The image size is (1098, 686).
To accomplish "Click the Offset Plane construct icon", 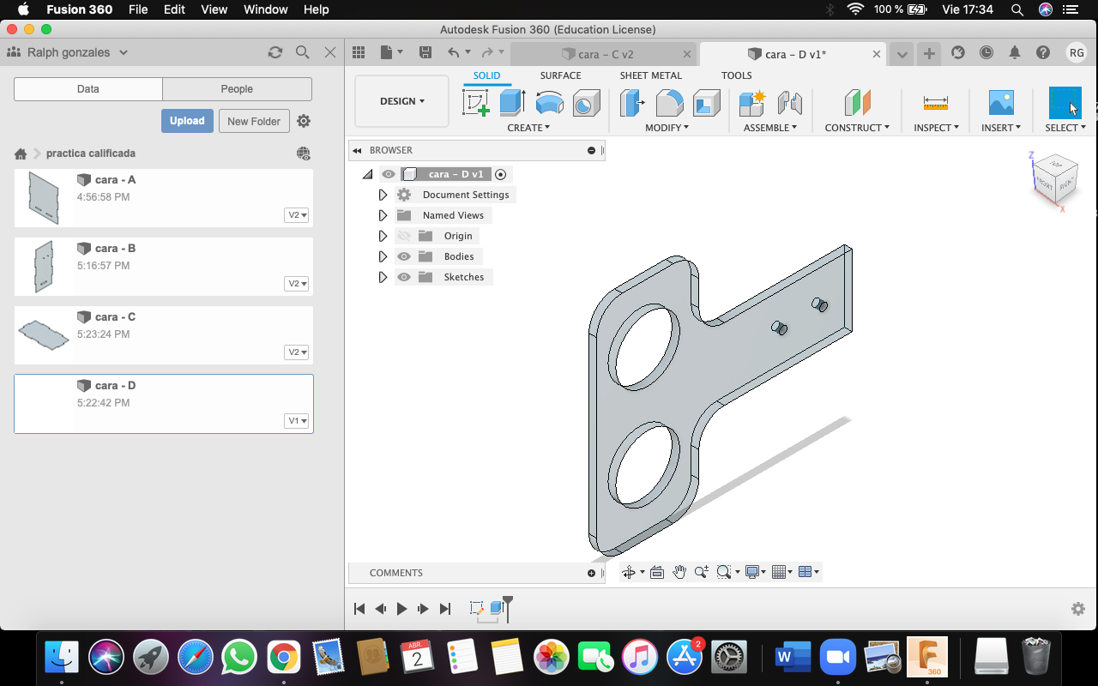I will [857, 103].
